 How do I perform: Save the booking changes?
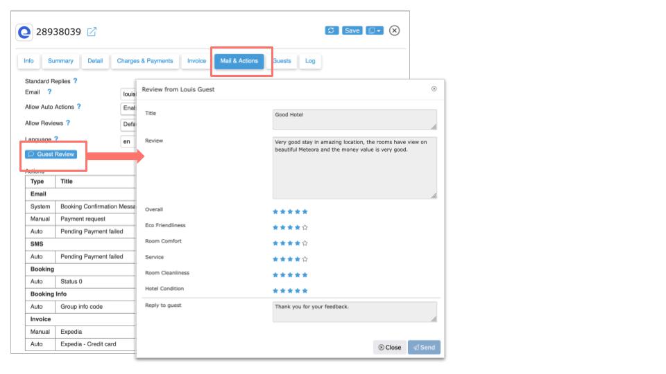click(352, 30)
